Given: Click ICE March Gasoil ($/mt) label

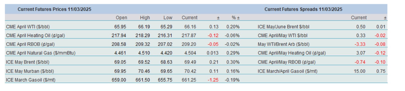Looking at the screenshot, I should [x=31, y=80].
